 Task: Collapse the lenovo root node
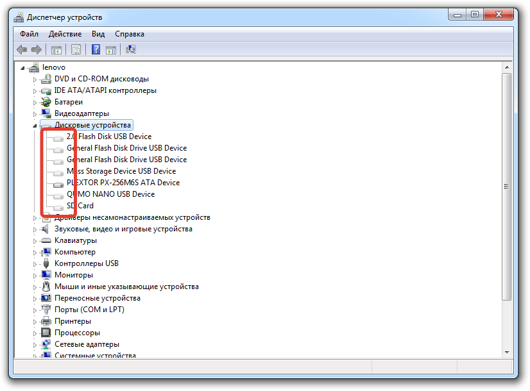coord(22,68)
